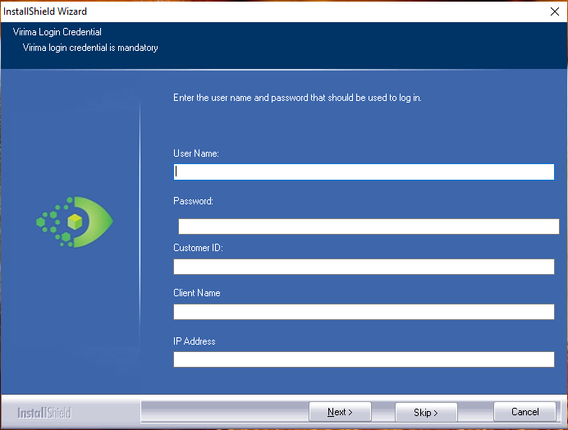Click the 'Customer ID:' label
This screenshot has width=568, height=430.
point(198,248)
